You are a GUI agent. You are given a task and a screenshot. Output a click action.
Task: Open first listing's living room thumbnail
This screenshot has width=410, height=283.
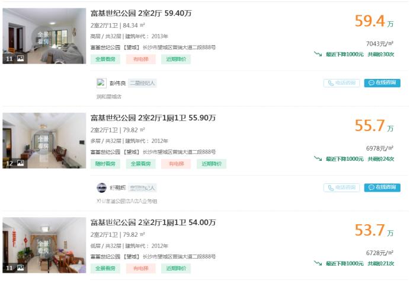(44, 36)
